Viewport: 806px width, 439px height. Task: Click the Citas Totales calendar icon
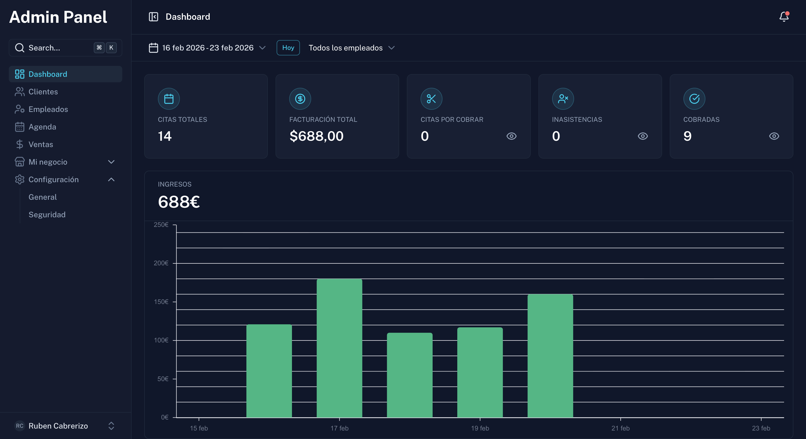pyautogui.click(x=169, y=99)
